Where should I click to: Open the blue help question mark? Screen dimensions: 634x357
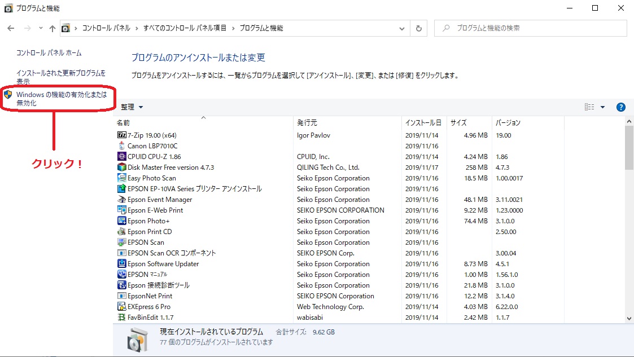click(620, 107)
